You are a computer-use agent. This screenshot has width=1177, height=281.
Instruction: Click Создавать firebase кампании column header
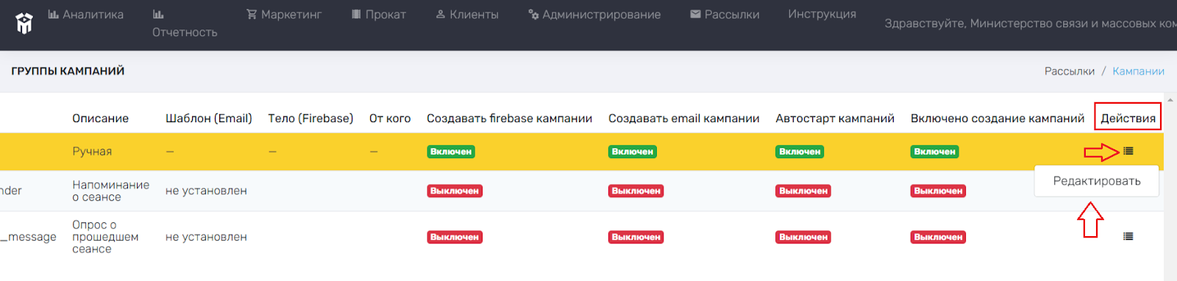510,118
